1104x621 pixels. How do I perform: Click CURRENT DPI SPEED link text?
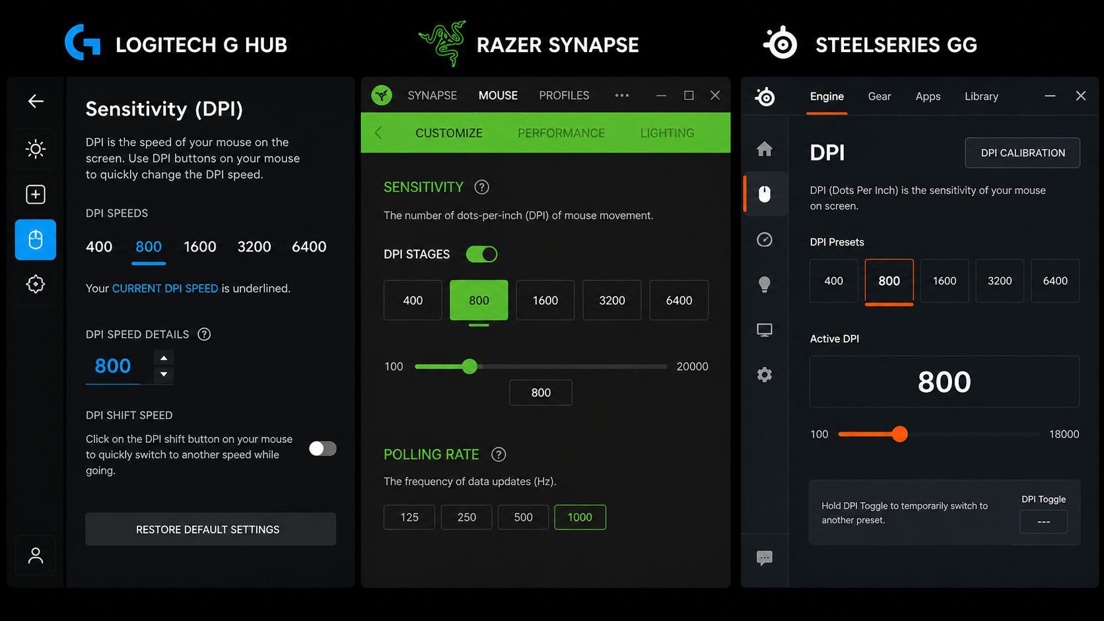point(165,288)
